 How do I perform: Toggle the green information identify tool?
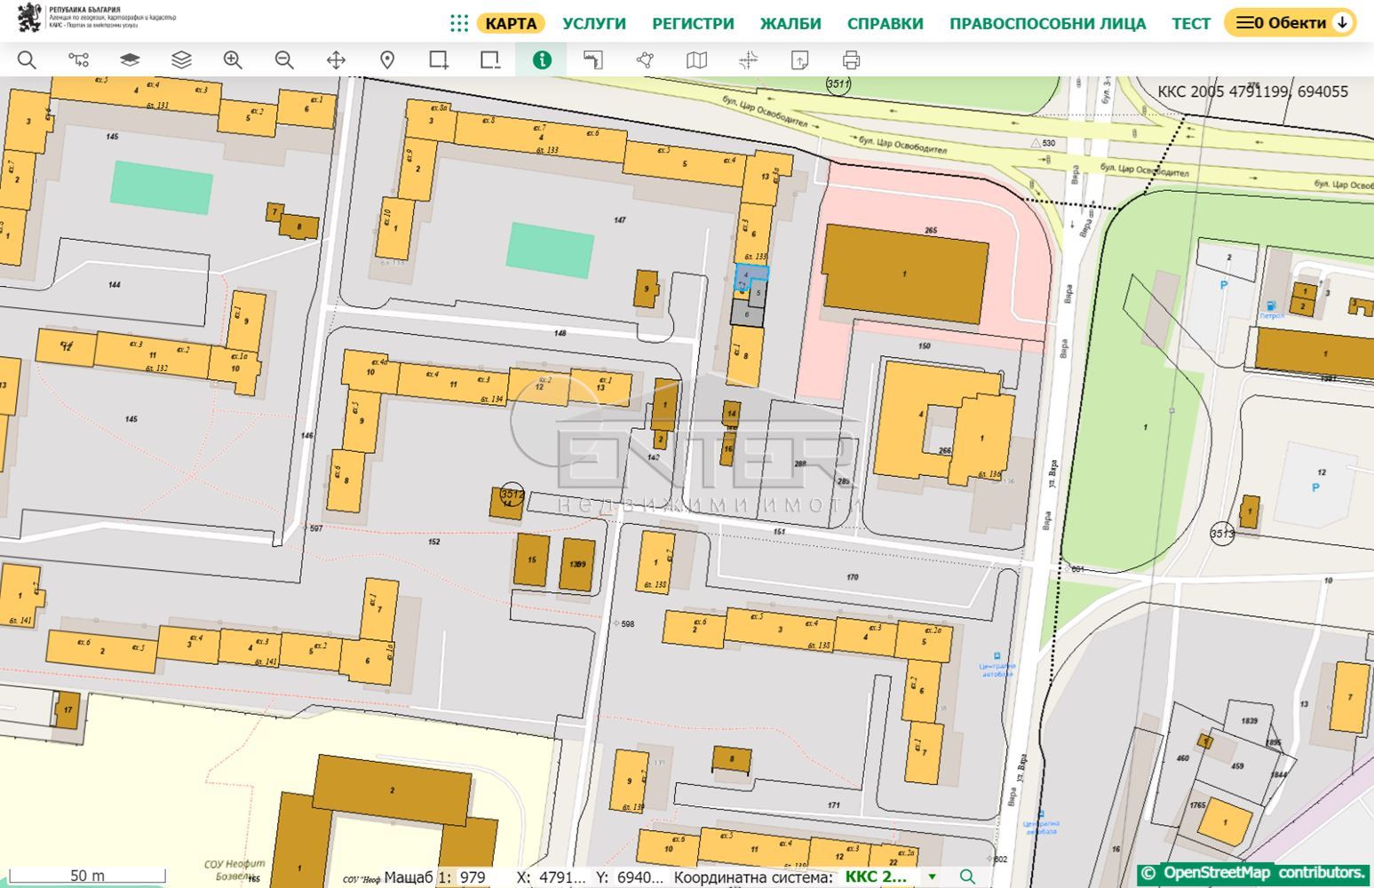(542, 60)
